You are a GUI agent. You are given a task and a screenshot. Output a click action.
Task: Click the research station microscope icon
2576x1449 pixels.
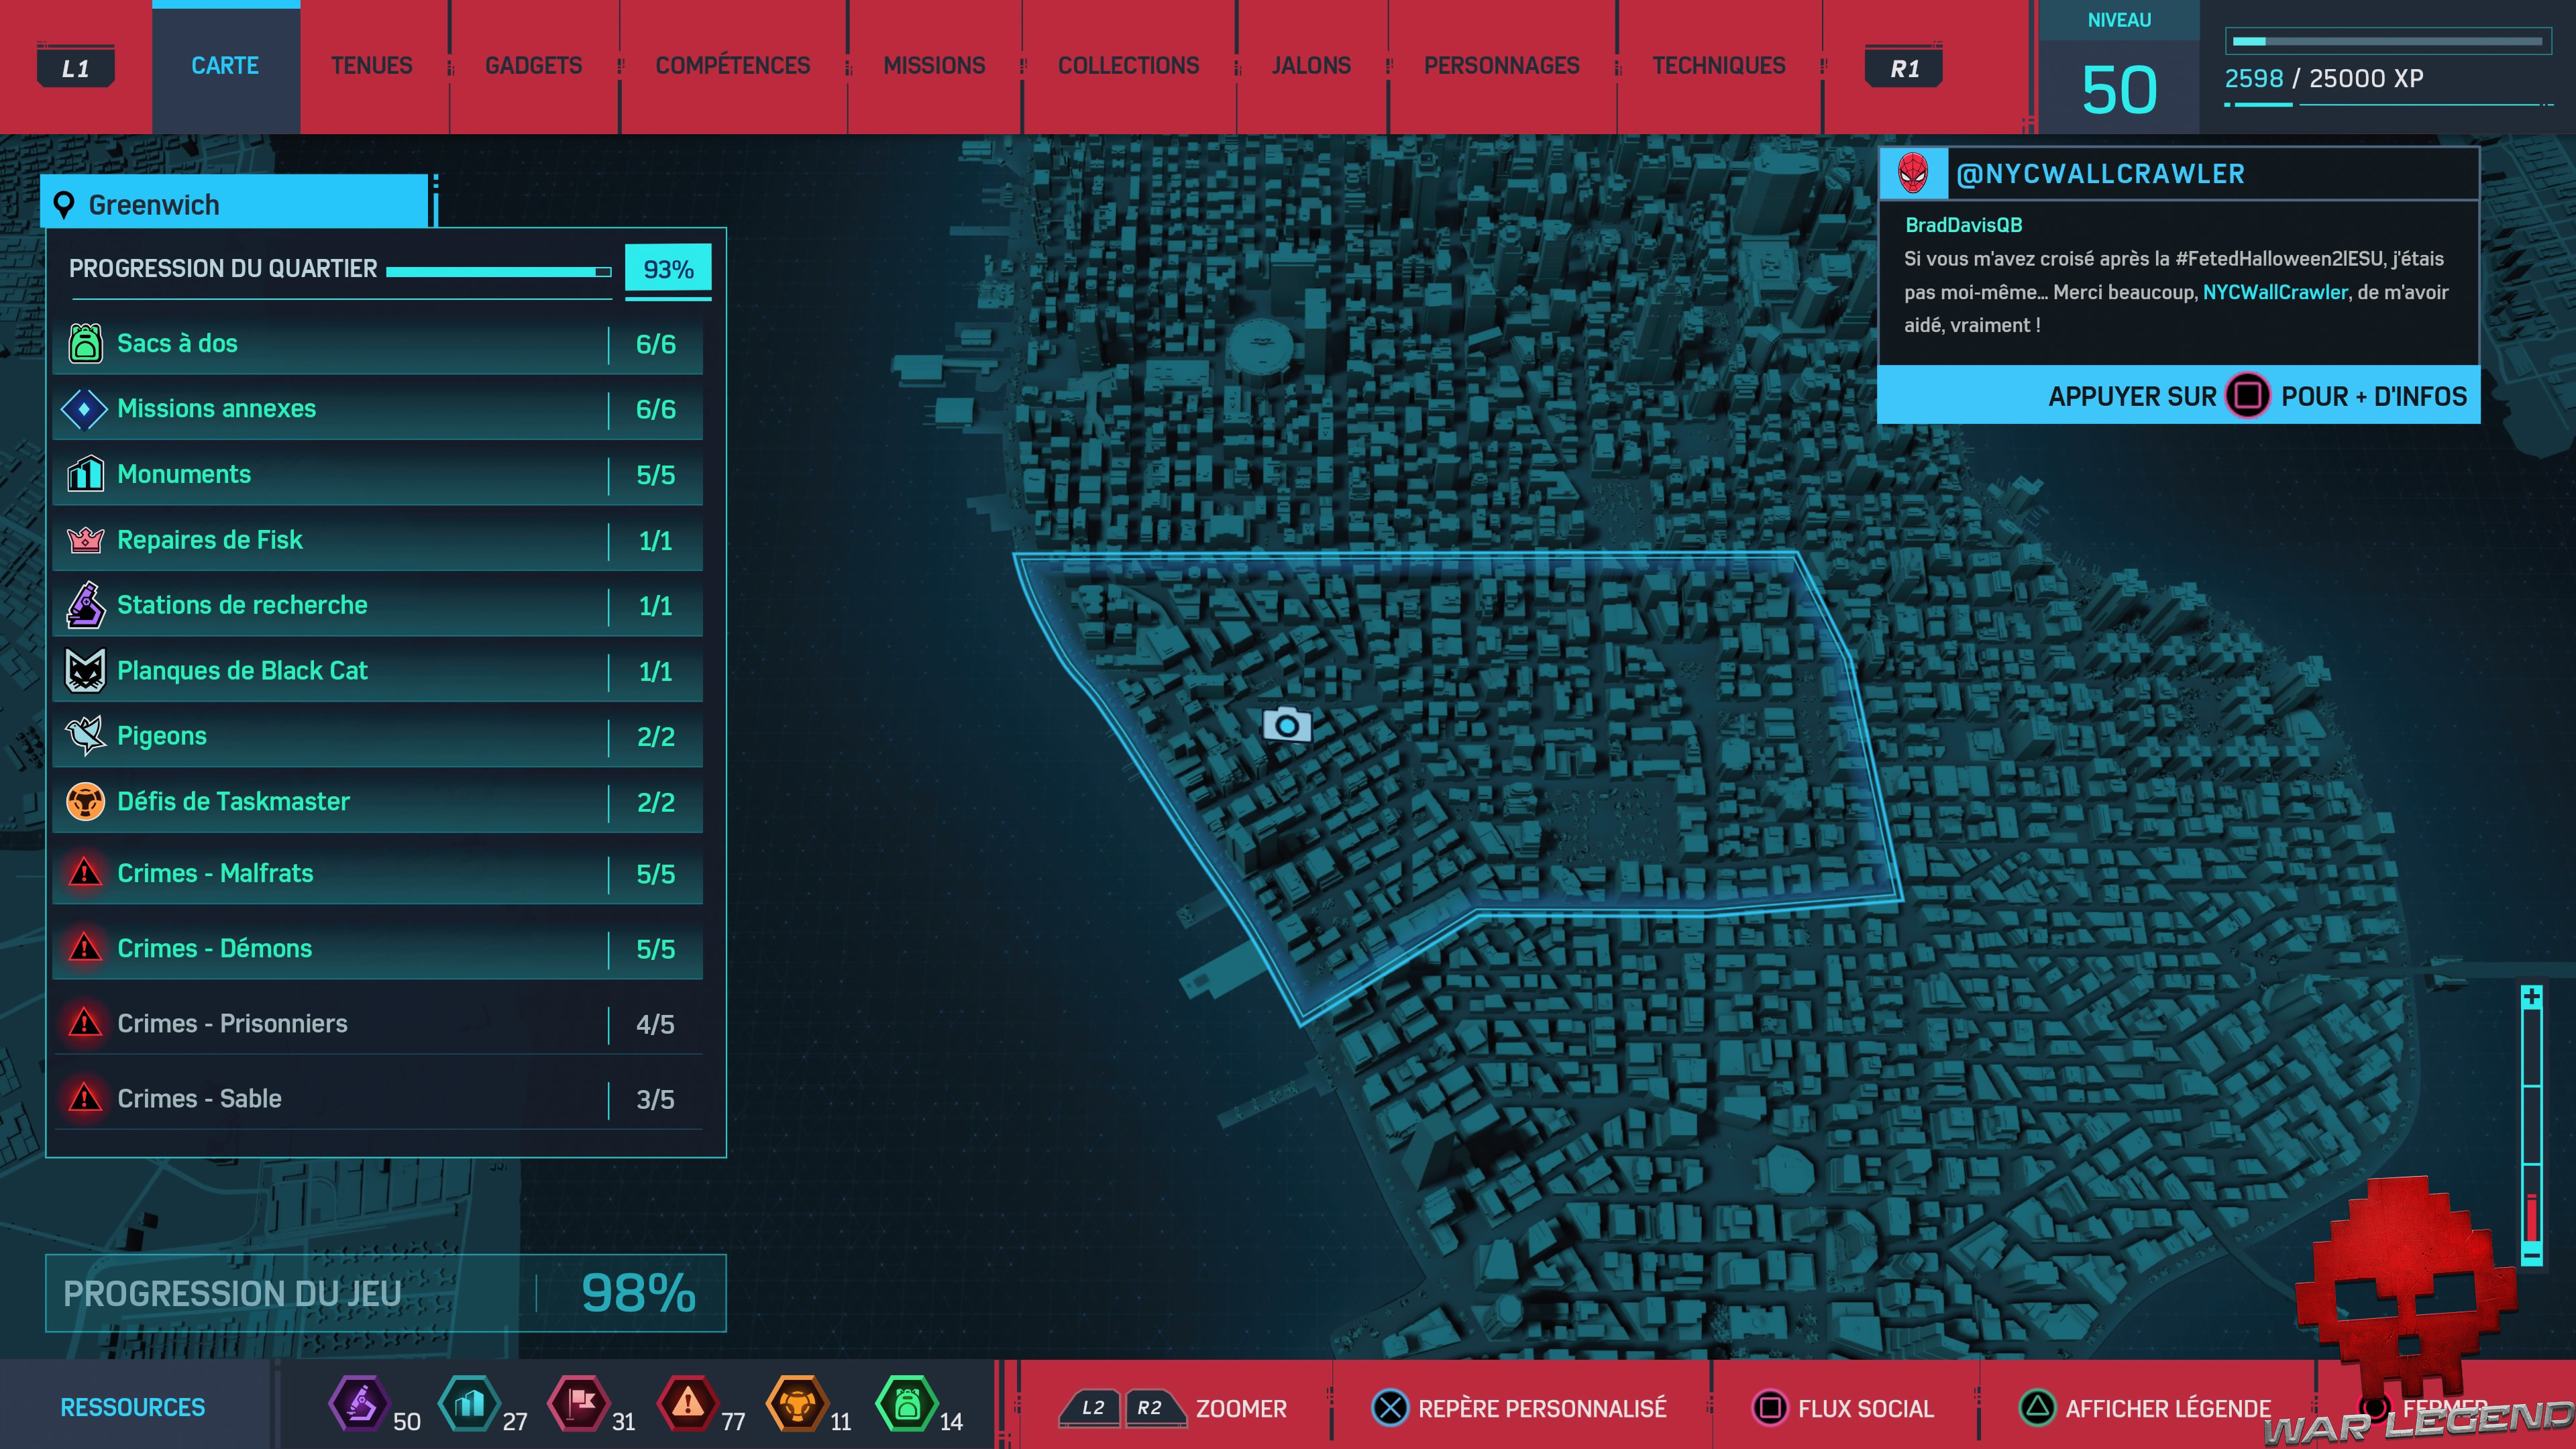pos(85,605)
